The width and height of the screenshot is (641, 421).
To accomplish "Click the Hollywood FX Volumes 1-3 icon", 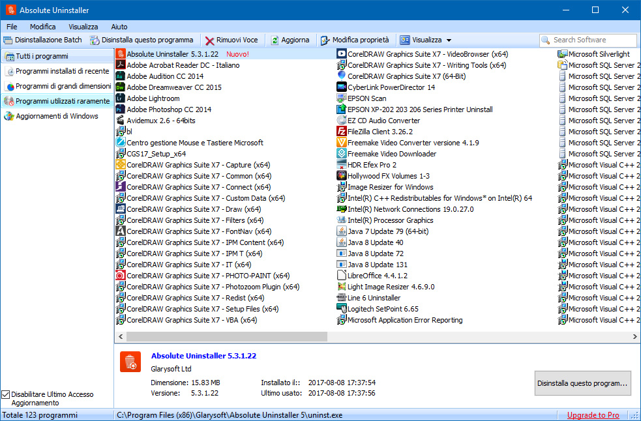I will [x=342, y=176].
